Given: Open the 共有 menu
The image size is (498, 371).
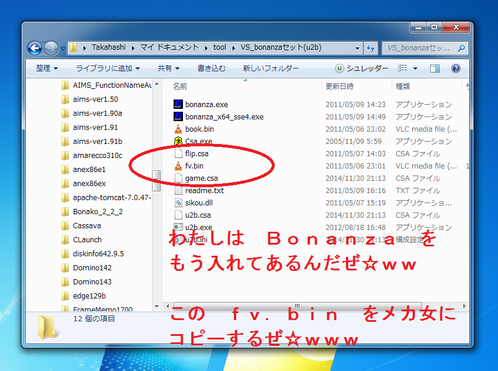Looking at the screenshot, I should pyautogui.click(x=169, y=68).
